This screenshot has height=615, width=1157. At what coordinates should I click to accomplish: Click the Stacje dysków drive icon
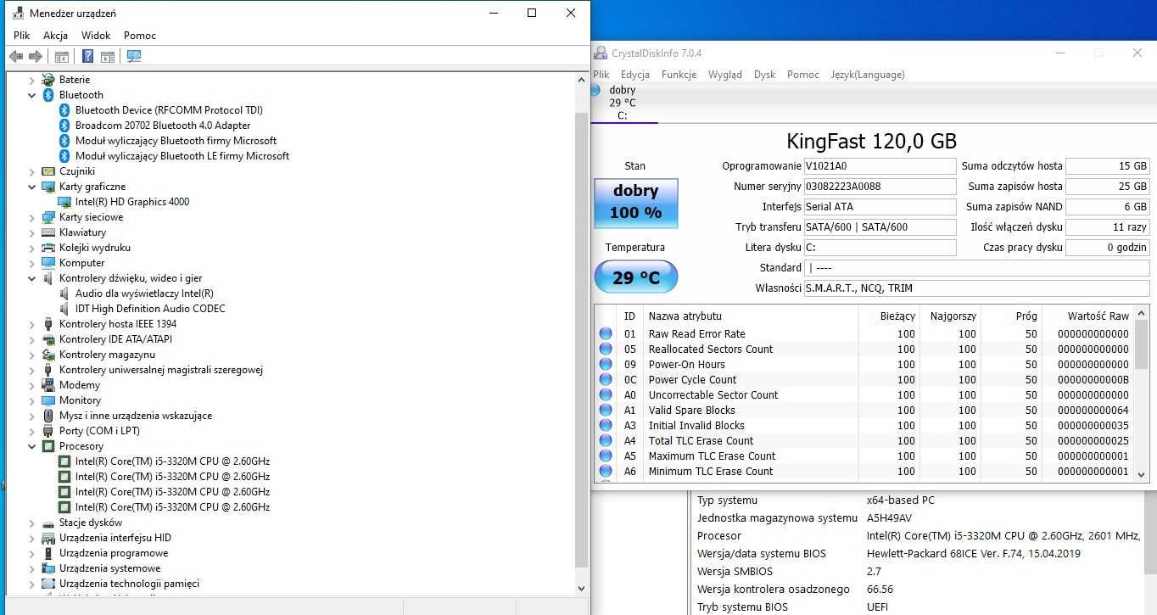click(48, 523)
